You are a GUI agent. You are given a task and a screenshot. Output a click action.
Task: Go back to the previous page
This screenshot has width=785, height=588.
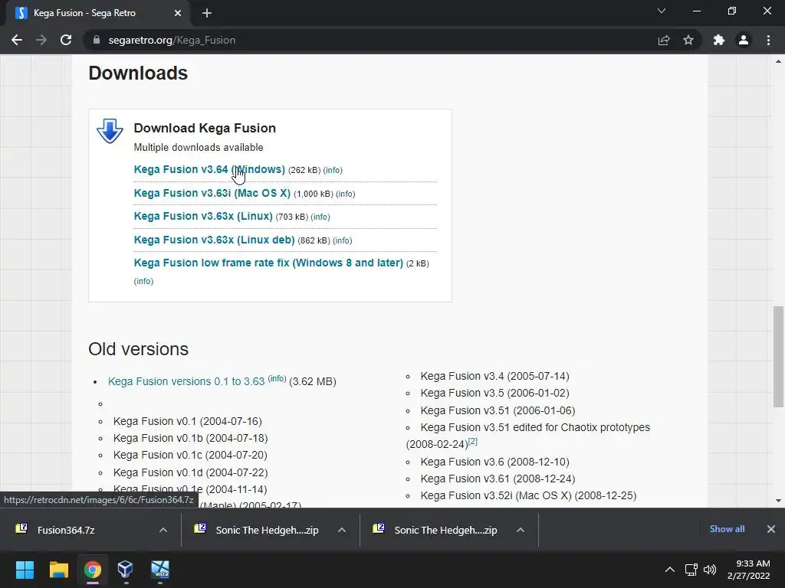point(17,40)
